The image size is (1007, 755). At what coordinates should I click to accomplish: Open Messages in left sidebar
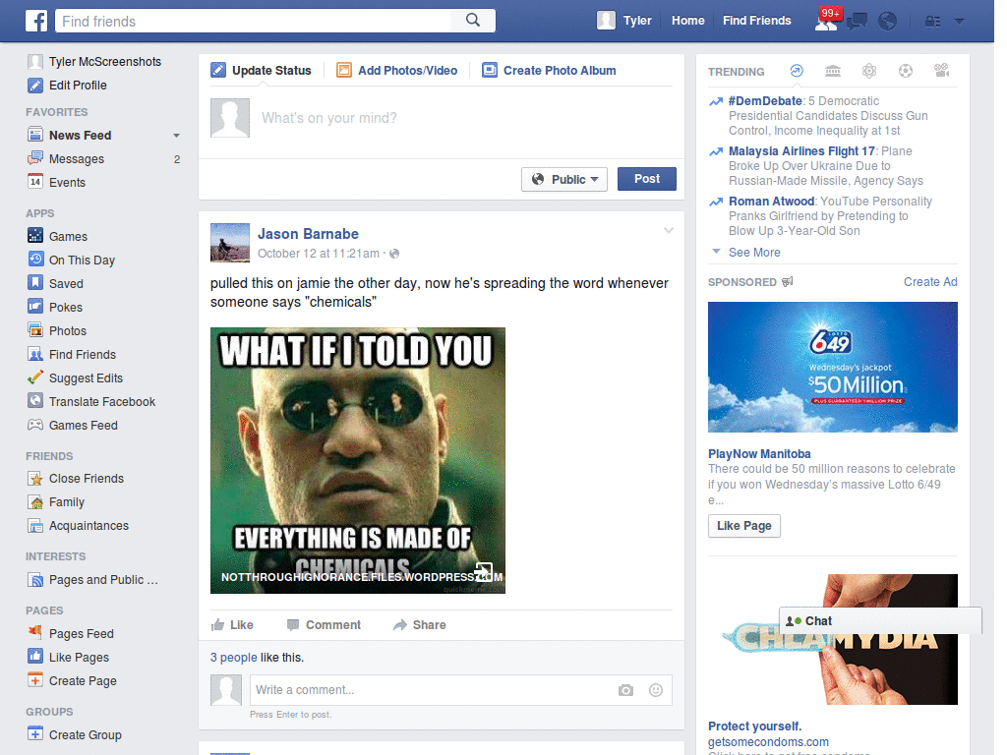coord(77,158)
